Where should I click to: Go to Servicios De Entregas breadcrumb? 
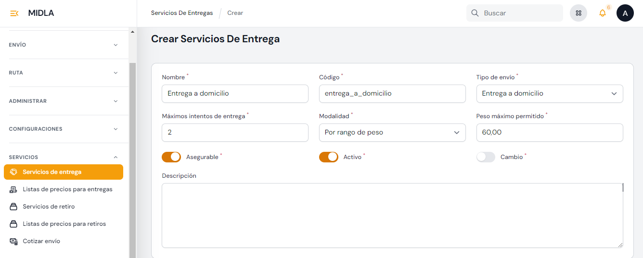tap(182, 13)
